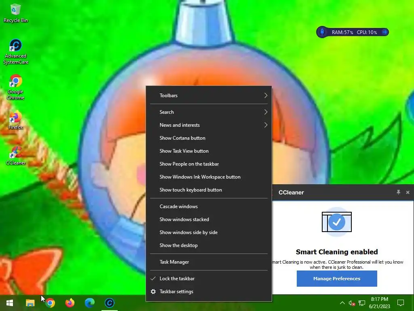414x311 pixels.
Task: Click the Smart Cleaning checkmark graphic
Action: (337, 222)
